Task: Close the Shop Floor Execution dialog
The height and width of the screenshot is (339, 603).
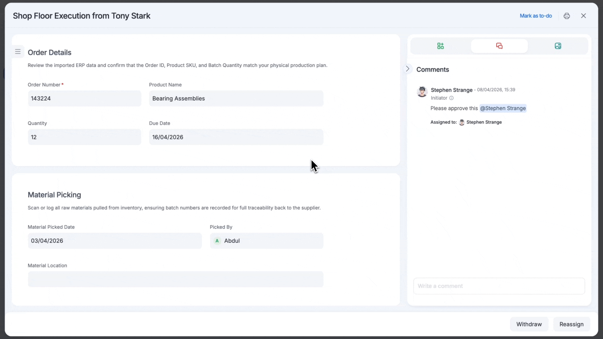Action: (583, 16)
